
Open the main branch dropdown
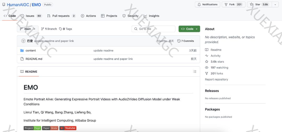[27, 29]
